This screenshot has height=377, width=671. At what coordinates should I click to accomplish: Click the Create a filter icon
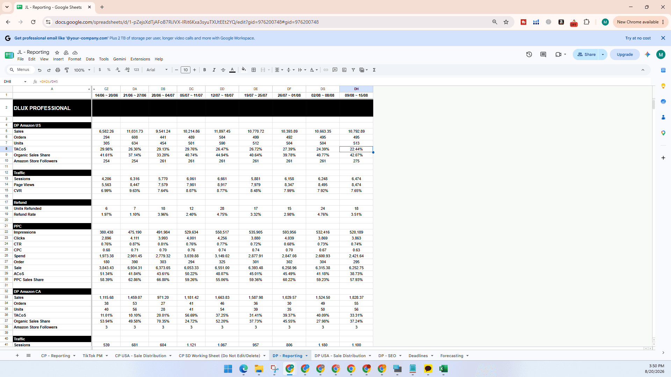tap(353, 70)
